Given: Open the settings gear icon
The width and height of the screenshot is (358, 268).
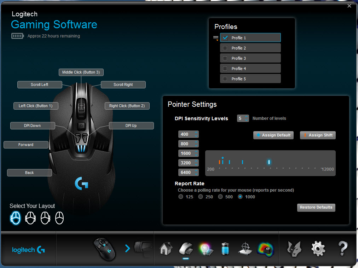Looking at the screenshot, I should [x=318, y=249].
